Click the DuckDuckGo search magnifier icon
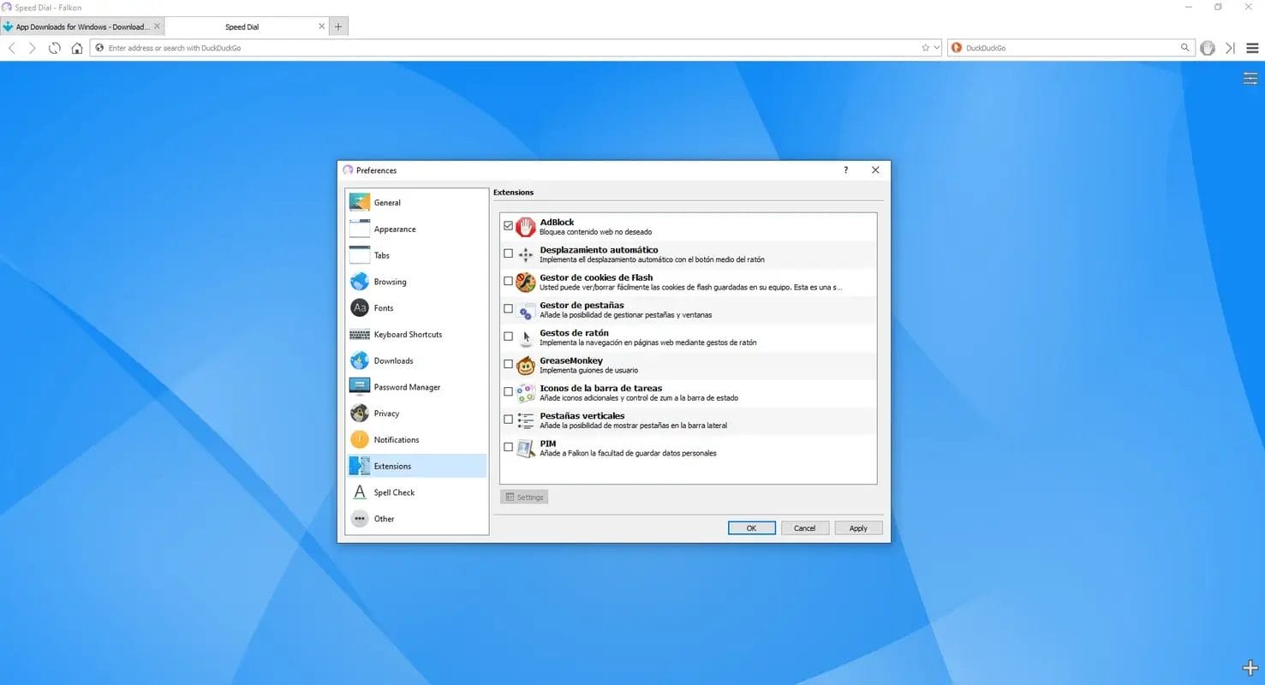The height and width of the screenshot is (685, 1265). (x=1185, y=48)
